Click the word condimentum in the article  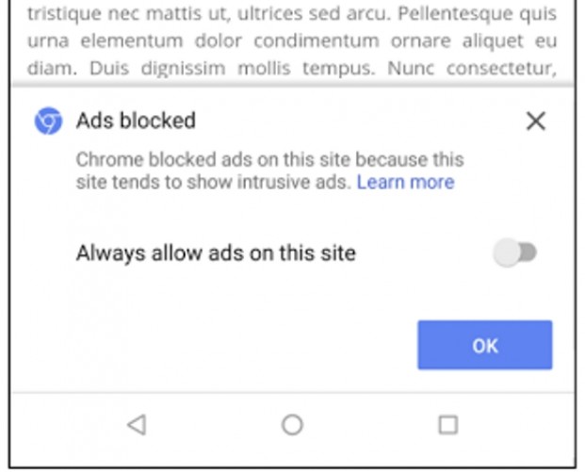pos(317,41)
